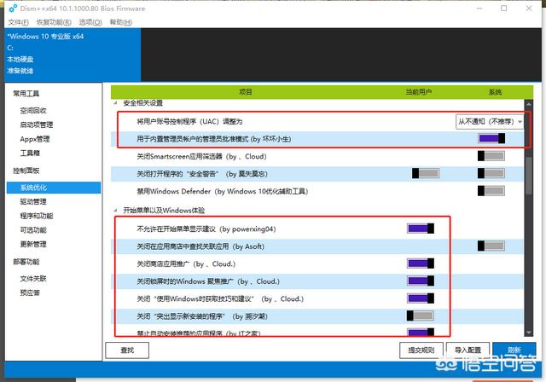Collapse the 安全相关设置 group
This screenshot has height=382, width=546.
click(115, 103)
